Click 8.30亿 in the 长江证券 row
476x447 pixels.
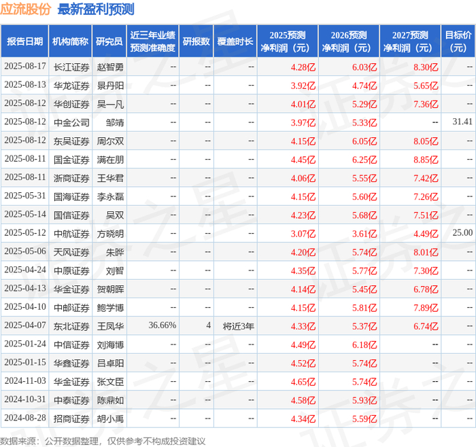point(426,67)
